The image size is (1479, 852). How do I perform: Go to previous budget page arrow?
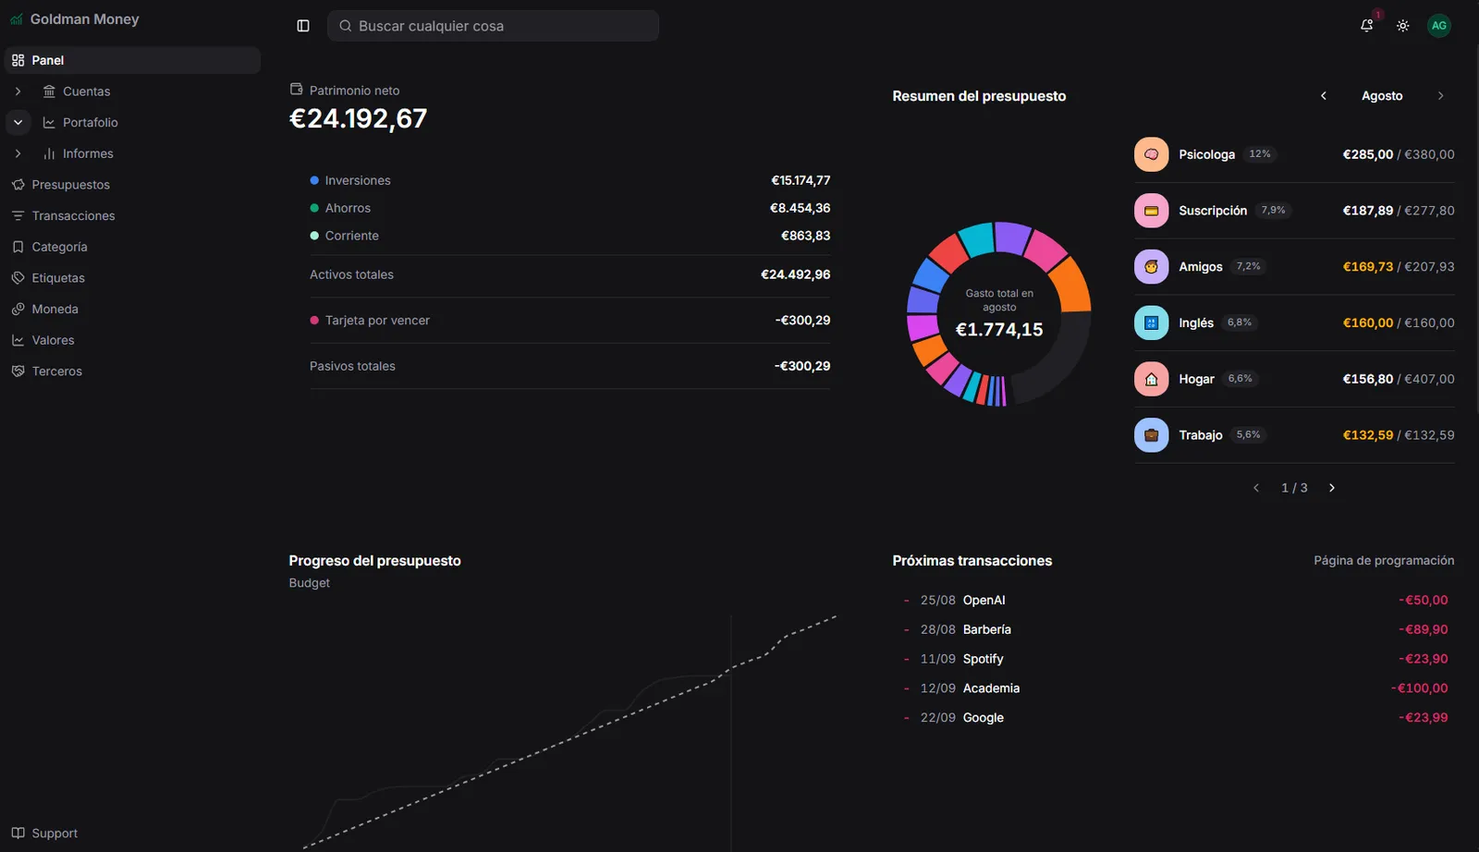pyautogui.click(x=1256, y=488)
